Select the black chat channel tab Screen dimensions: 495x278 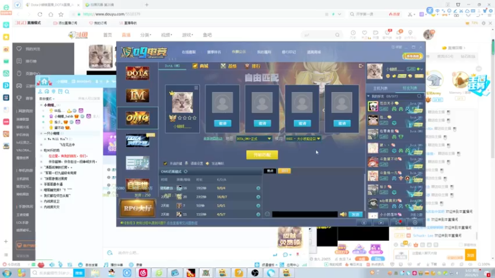coord(270,171)
